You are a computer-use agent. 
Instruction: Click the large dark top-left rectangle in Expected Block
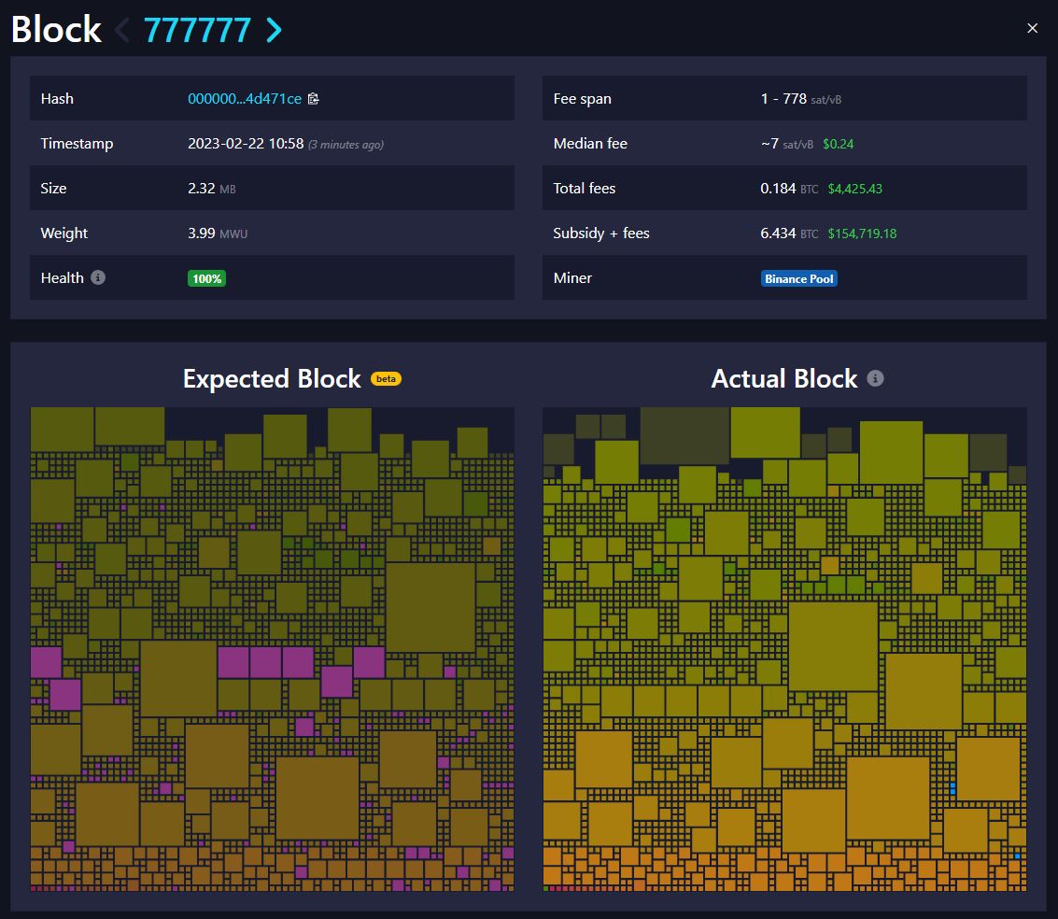(63, 429)
